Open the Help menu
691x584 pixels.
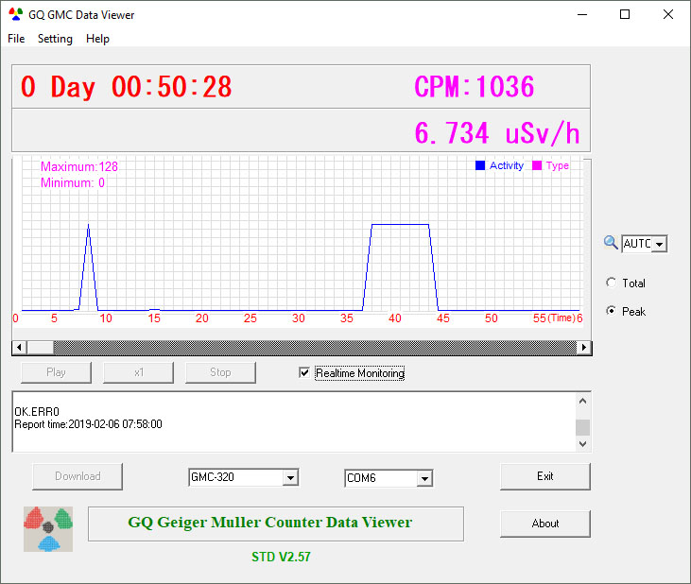click(97, 39)
